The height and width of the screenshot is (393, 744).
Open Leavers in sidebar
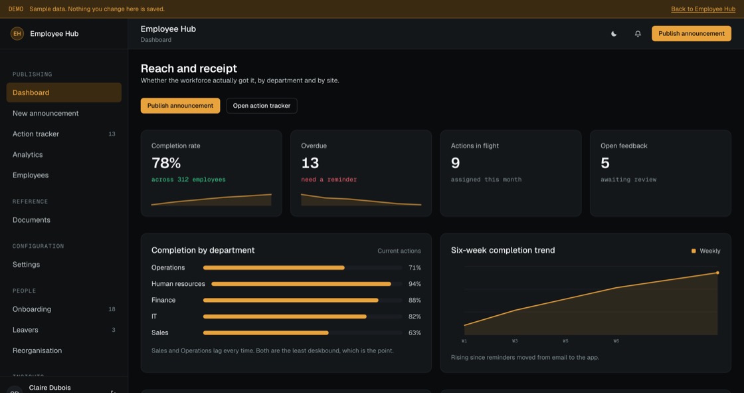click(64, 330)
